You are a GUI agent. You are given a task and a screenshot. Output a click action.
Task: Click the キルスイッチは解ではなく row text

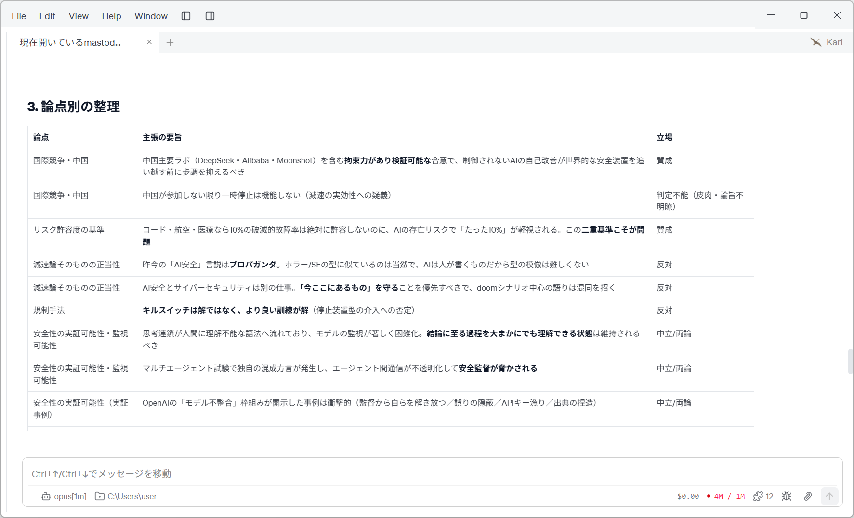[279, 310]
